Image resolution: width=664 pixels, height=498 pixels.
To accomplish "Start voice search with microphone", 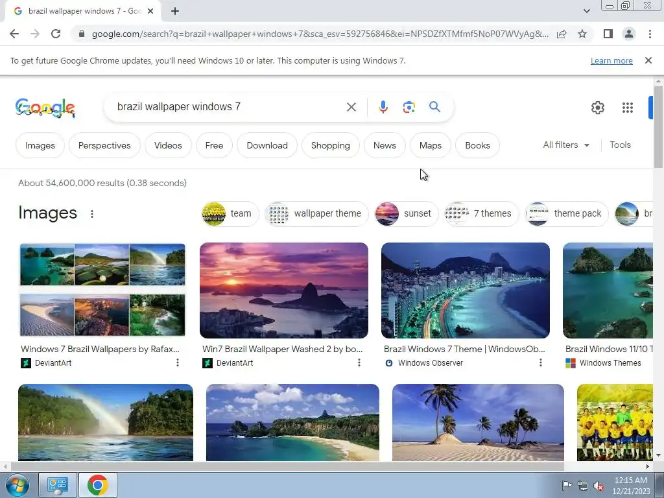I will (383, 107).
